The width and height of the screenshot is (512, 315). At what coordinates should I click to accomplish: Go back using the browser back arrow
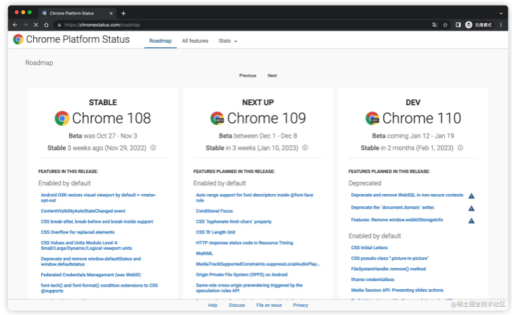point(15,25)
